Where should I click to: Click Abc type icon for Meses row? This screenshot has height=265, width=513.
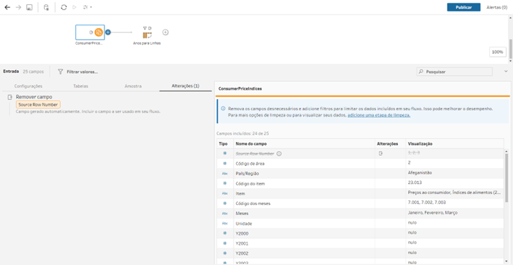coord(225,214)
